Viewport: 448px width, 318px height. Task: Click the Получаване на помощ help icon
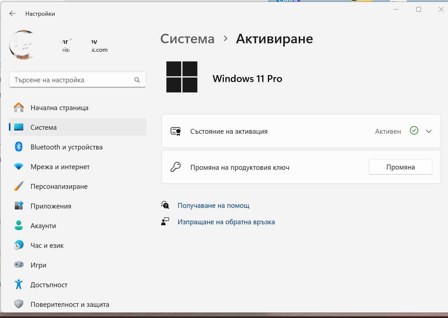point(165,205)
